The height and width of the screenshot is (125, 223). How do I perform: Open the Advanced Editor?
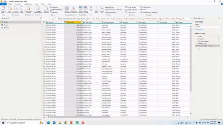pyautogui.click(x=56, y=10)
